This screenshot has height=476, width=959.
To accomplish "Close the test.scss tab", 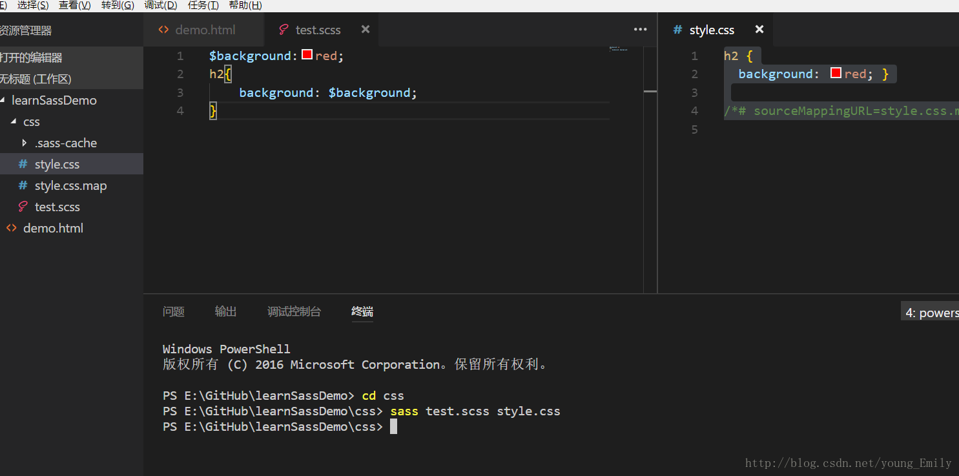I will click(x=366, y=29).
